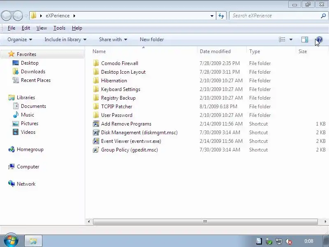The height and width of the screenshot is (247, 329).
Task: Select Libraries in navigation pane
Action: [x=26, y=98]
